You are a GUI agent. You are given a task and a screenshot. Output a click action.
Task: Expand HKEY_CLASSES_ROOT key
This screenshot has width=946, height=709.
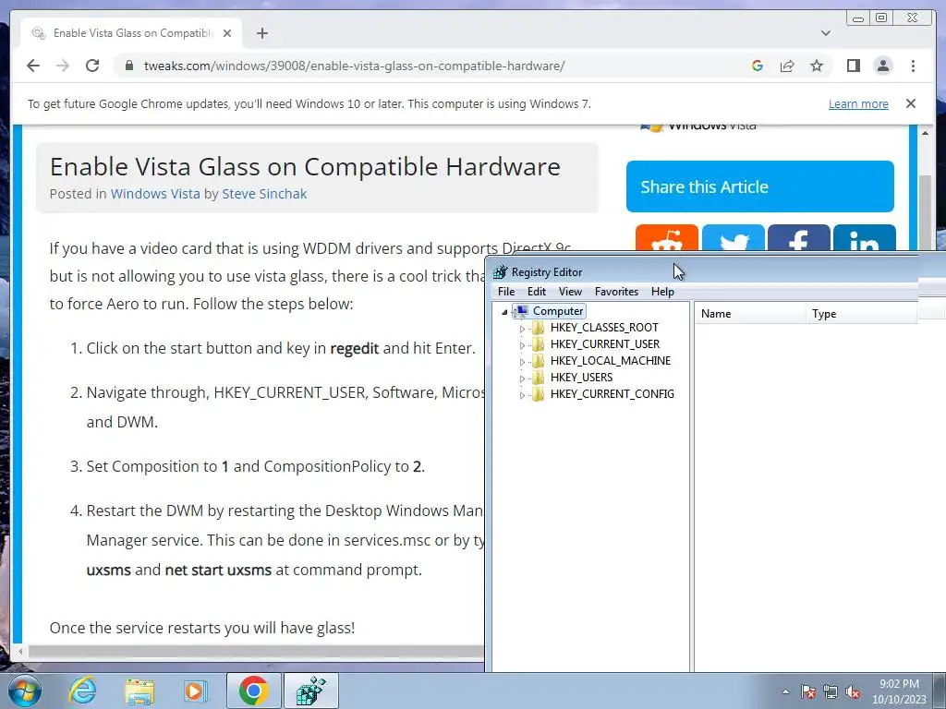click(x=523, y=329)
